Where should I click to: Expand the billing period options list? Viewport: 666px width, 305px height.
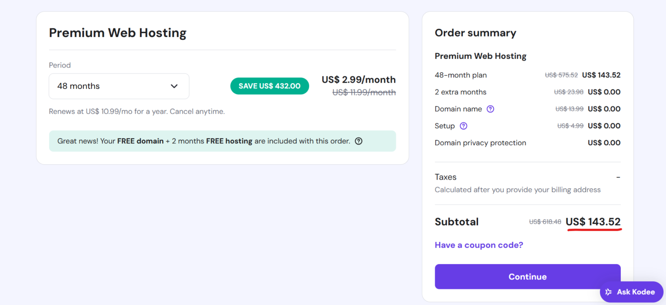pos(119,86)
